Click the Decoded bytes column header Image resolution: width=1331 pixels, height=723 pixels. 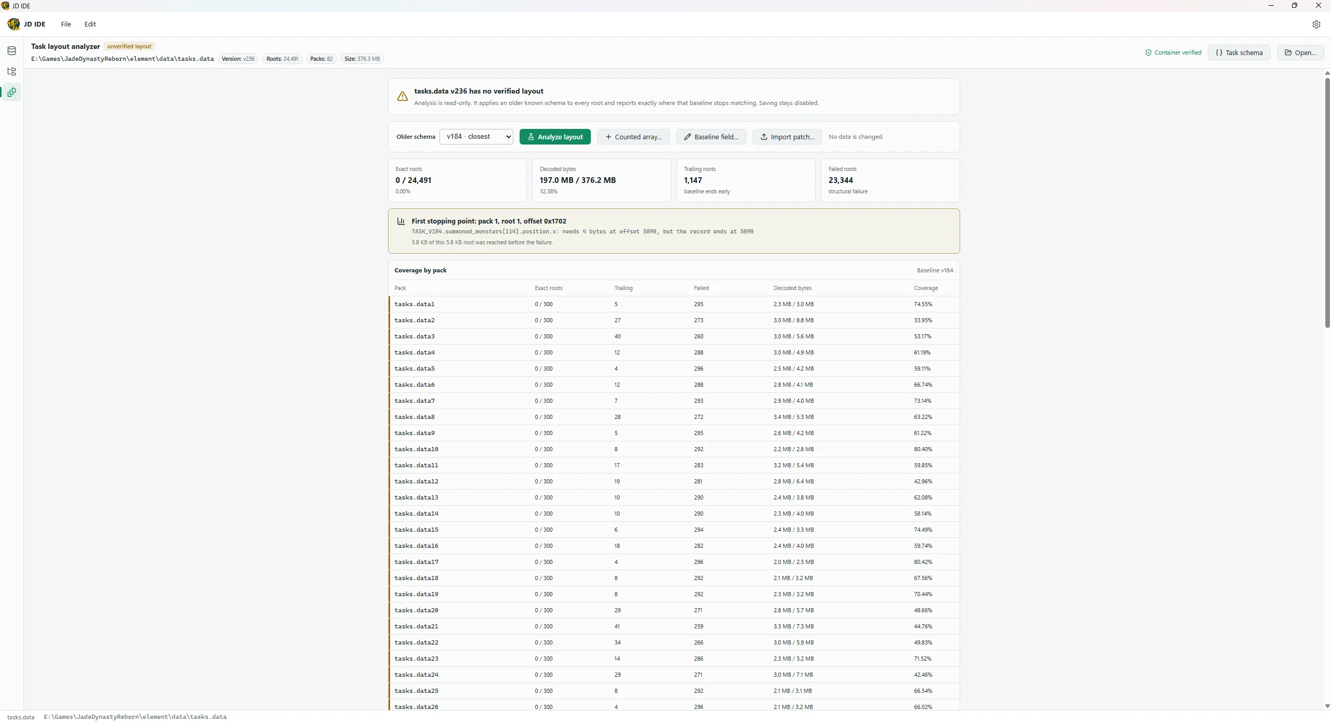click(792, 288)
